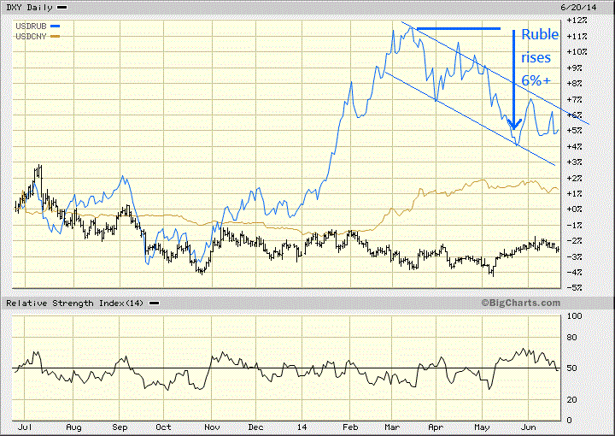Click the DXY Daily chart title
615x436 pixels.
(27, 7)
